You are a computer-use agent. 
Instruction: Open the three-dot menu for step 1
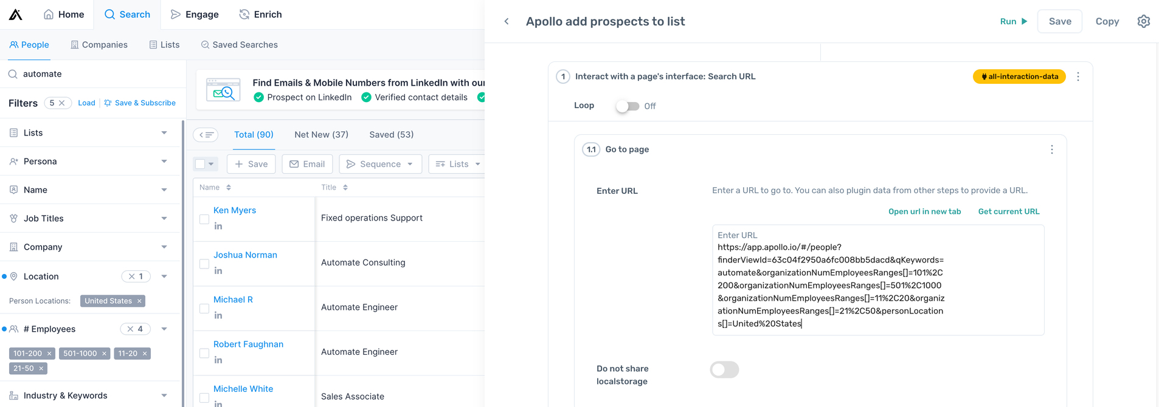(x=1078, y=77)
